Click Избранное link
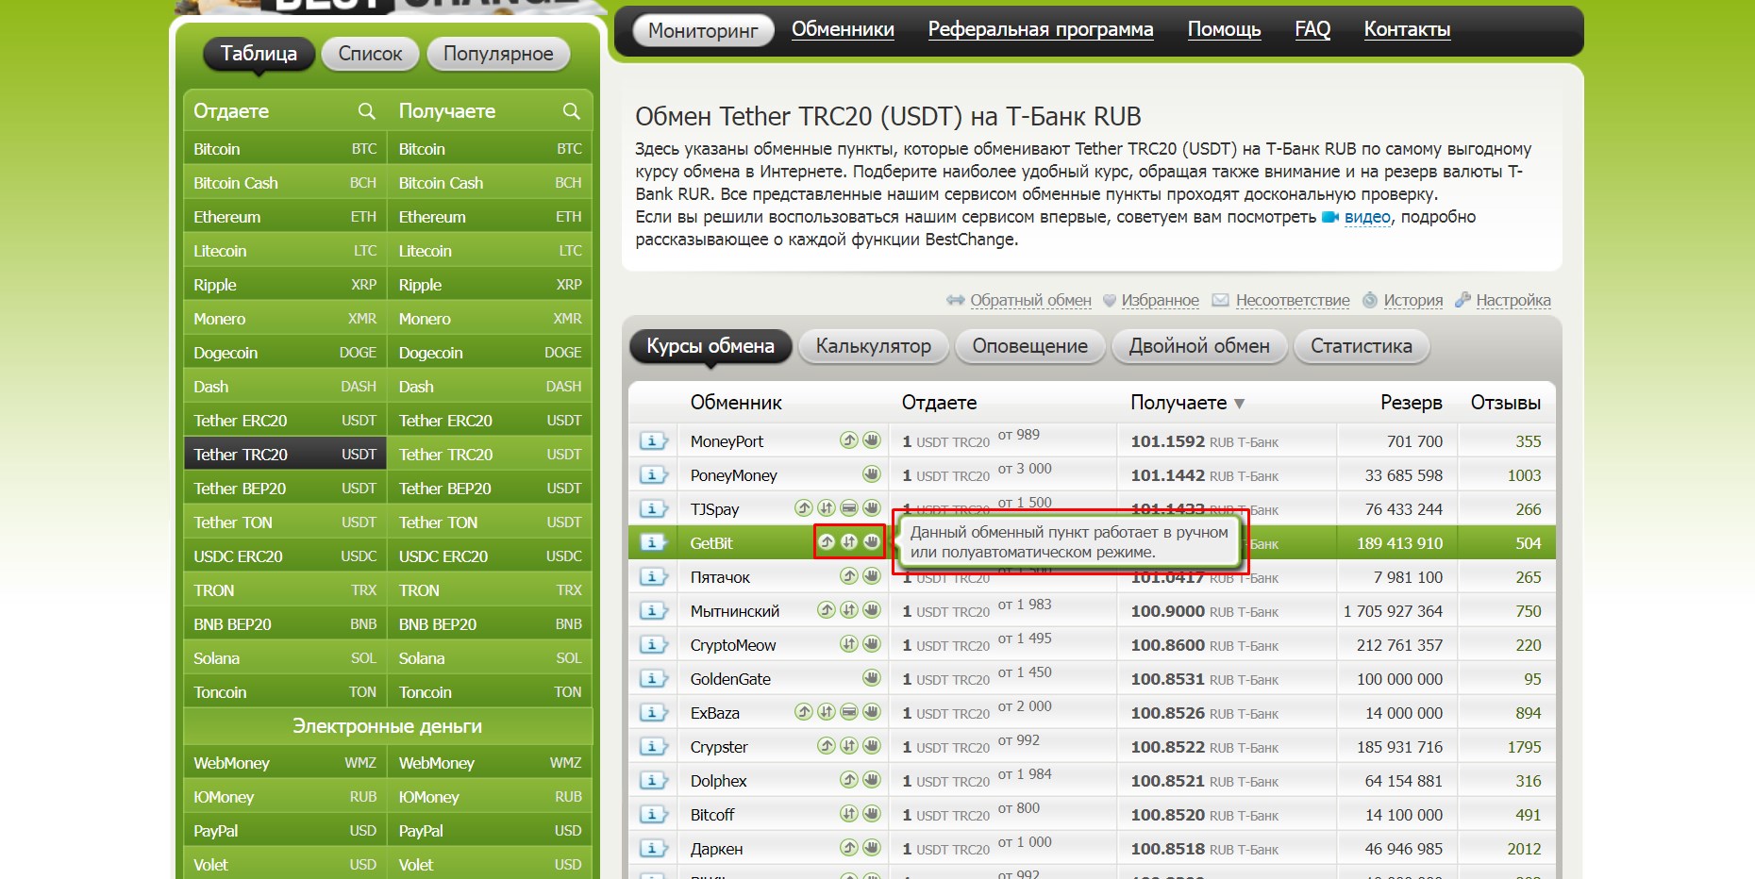Screen dimensions: 1755x879 coord(1160,300)
